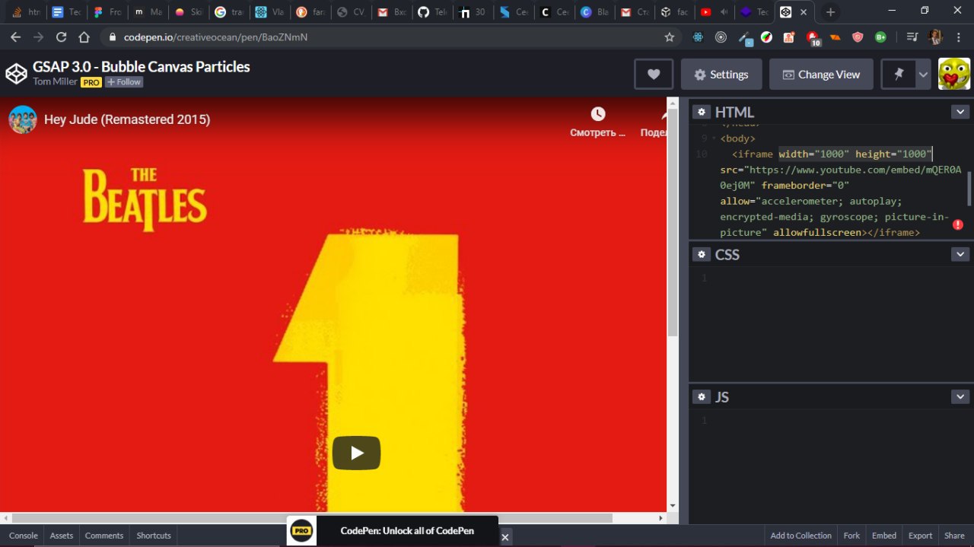This screenshot has height=547, width=974.
Task: Open the Chrome profile avatar
Action: (x=935, y=37)
